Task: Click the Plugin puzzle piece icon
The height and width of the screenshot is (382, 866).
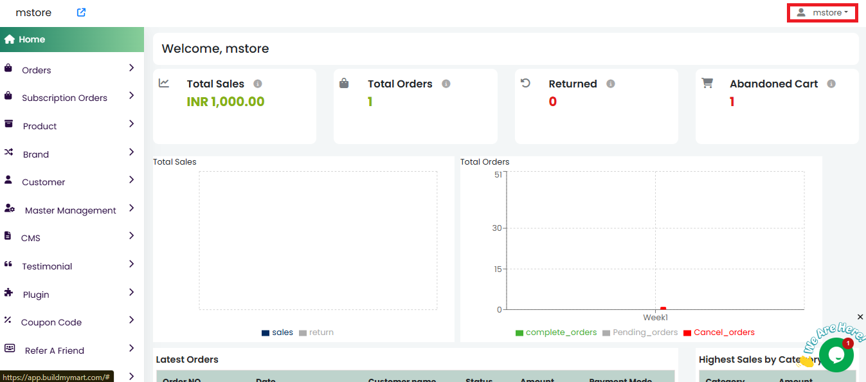Action: click(x=8, y=293)
